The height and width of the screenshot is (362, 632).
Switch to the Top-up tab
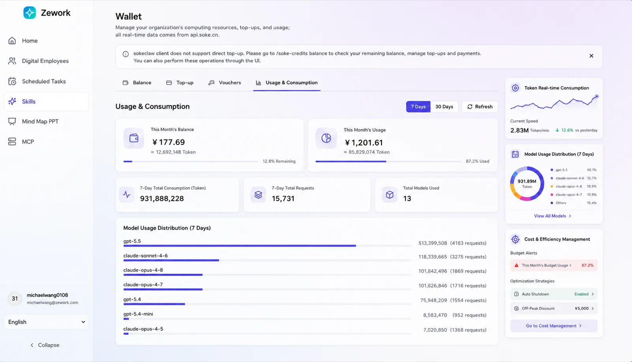[x=180, y=83]
